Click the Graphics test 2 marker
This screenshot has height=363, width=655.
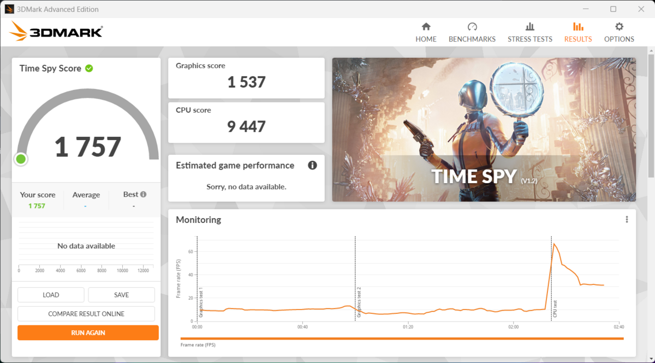(359, 302)
